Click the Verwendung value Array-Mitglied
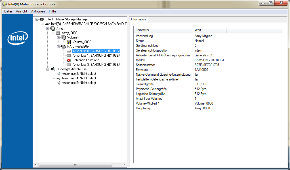This screenshot has height=170, width=290. tap(203, 36)
